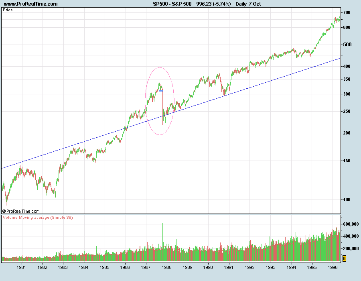This screenshot has width=361, height=281.
Task: Click the 1987 year label on time axis
Action: (146, 267)
